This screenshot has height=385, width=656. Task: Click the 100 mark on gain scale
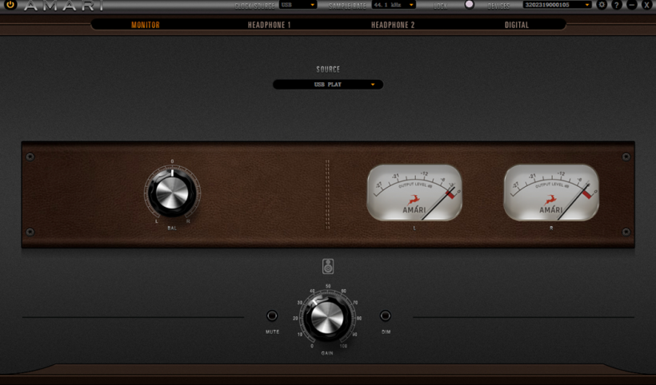(x=343, y=346)
